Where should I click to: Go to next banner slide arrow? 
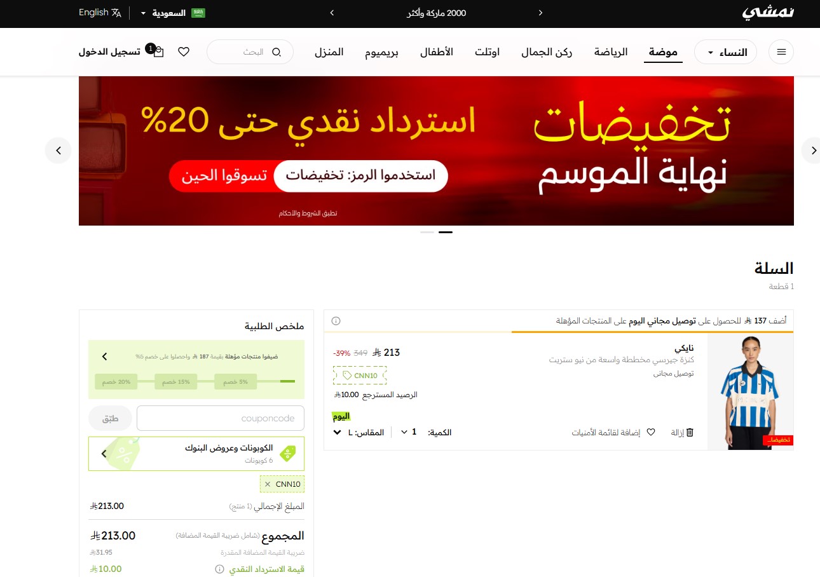[x=813, y=151]
